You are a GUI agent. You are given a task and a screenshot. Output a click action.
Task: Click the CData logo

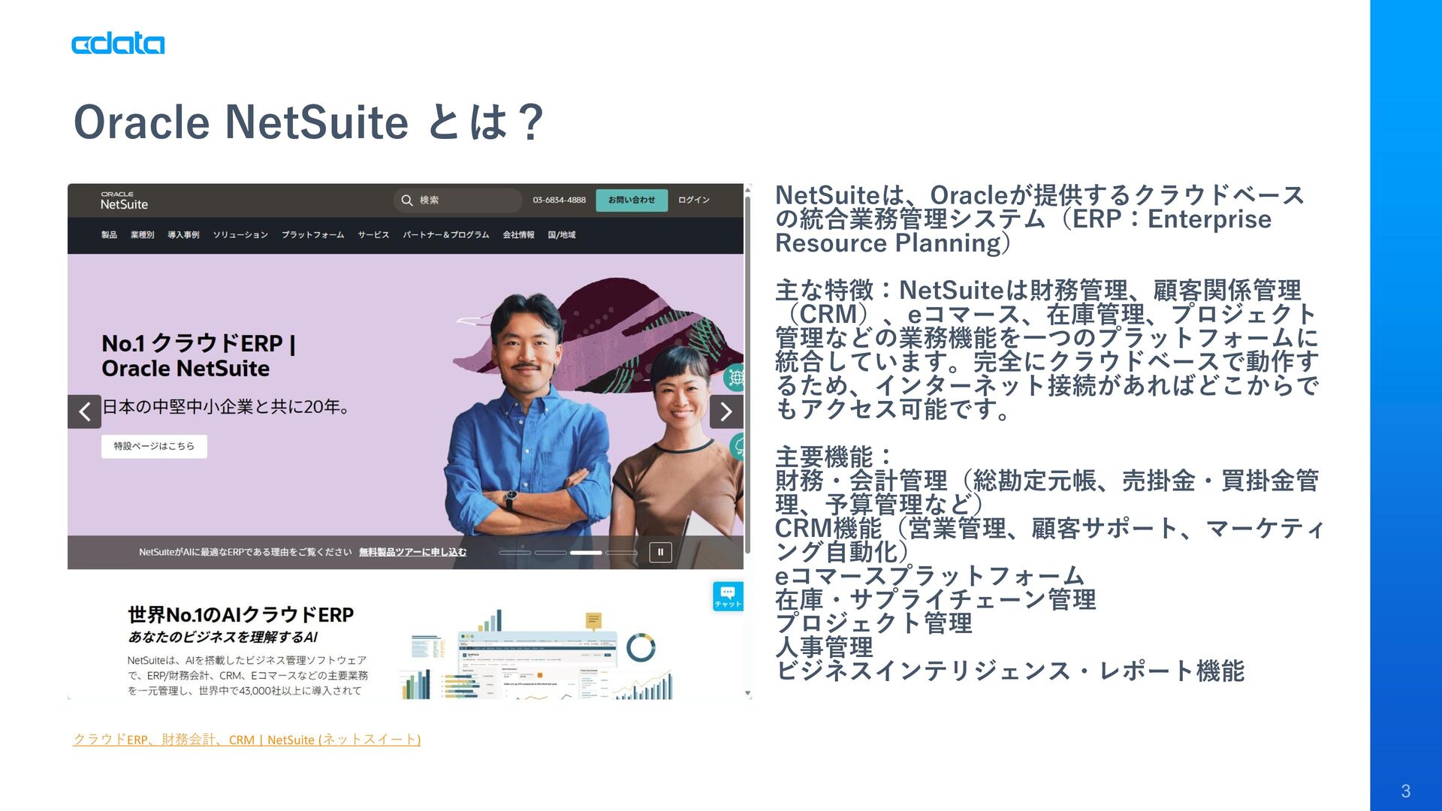point(118,44)
